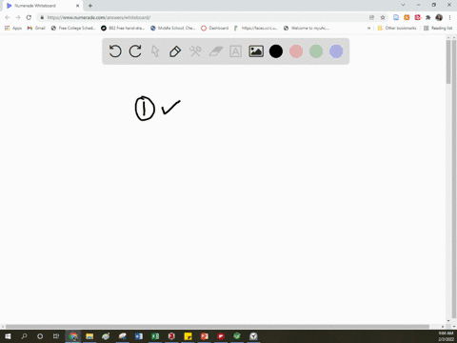Bookmark this page with the star
Image resolution: width=457 pixels, height=343 pixels.
[383, 17]
